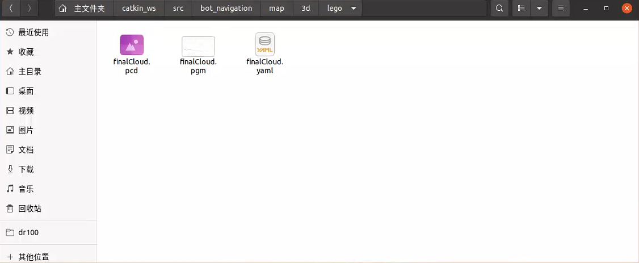The width and height of the screenshot is (639, 263).
Task: Jump to the map folder breadcrumb
Action: [x=276, y=9]
